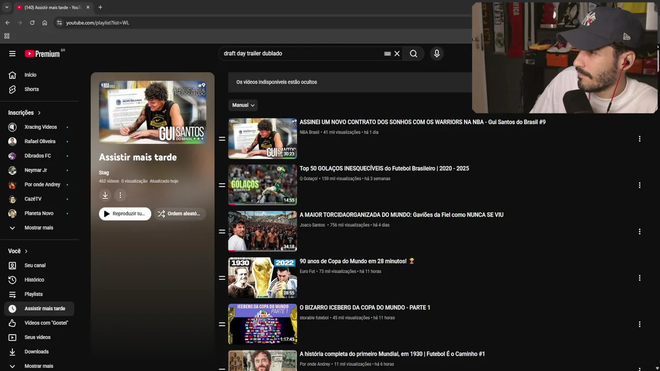This screenshot has height=371, width=660.
Task: Open Gaviões da Fiel video title
Action: pos(401,215)
